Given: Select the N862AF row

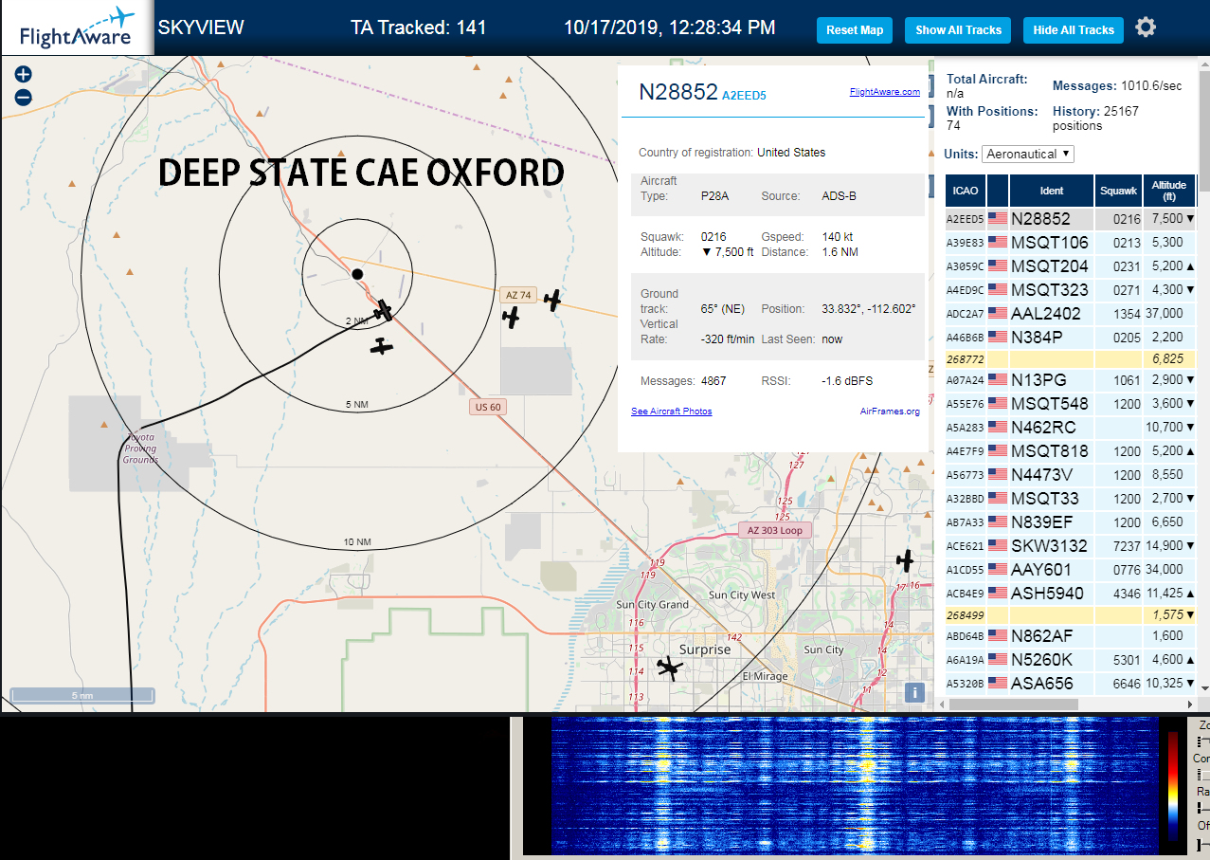Looking at the screenshot, I should [1071, 635].
